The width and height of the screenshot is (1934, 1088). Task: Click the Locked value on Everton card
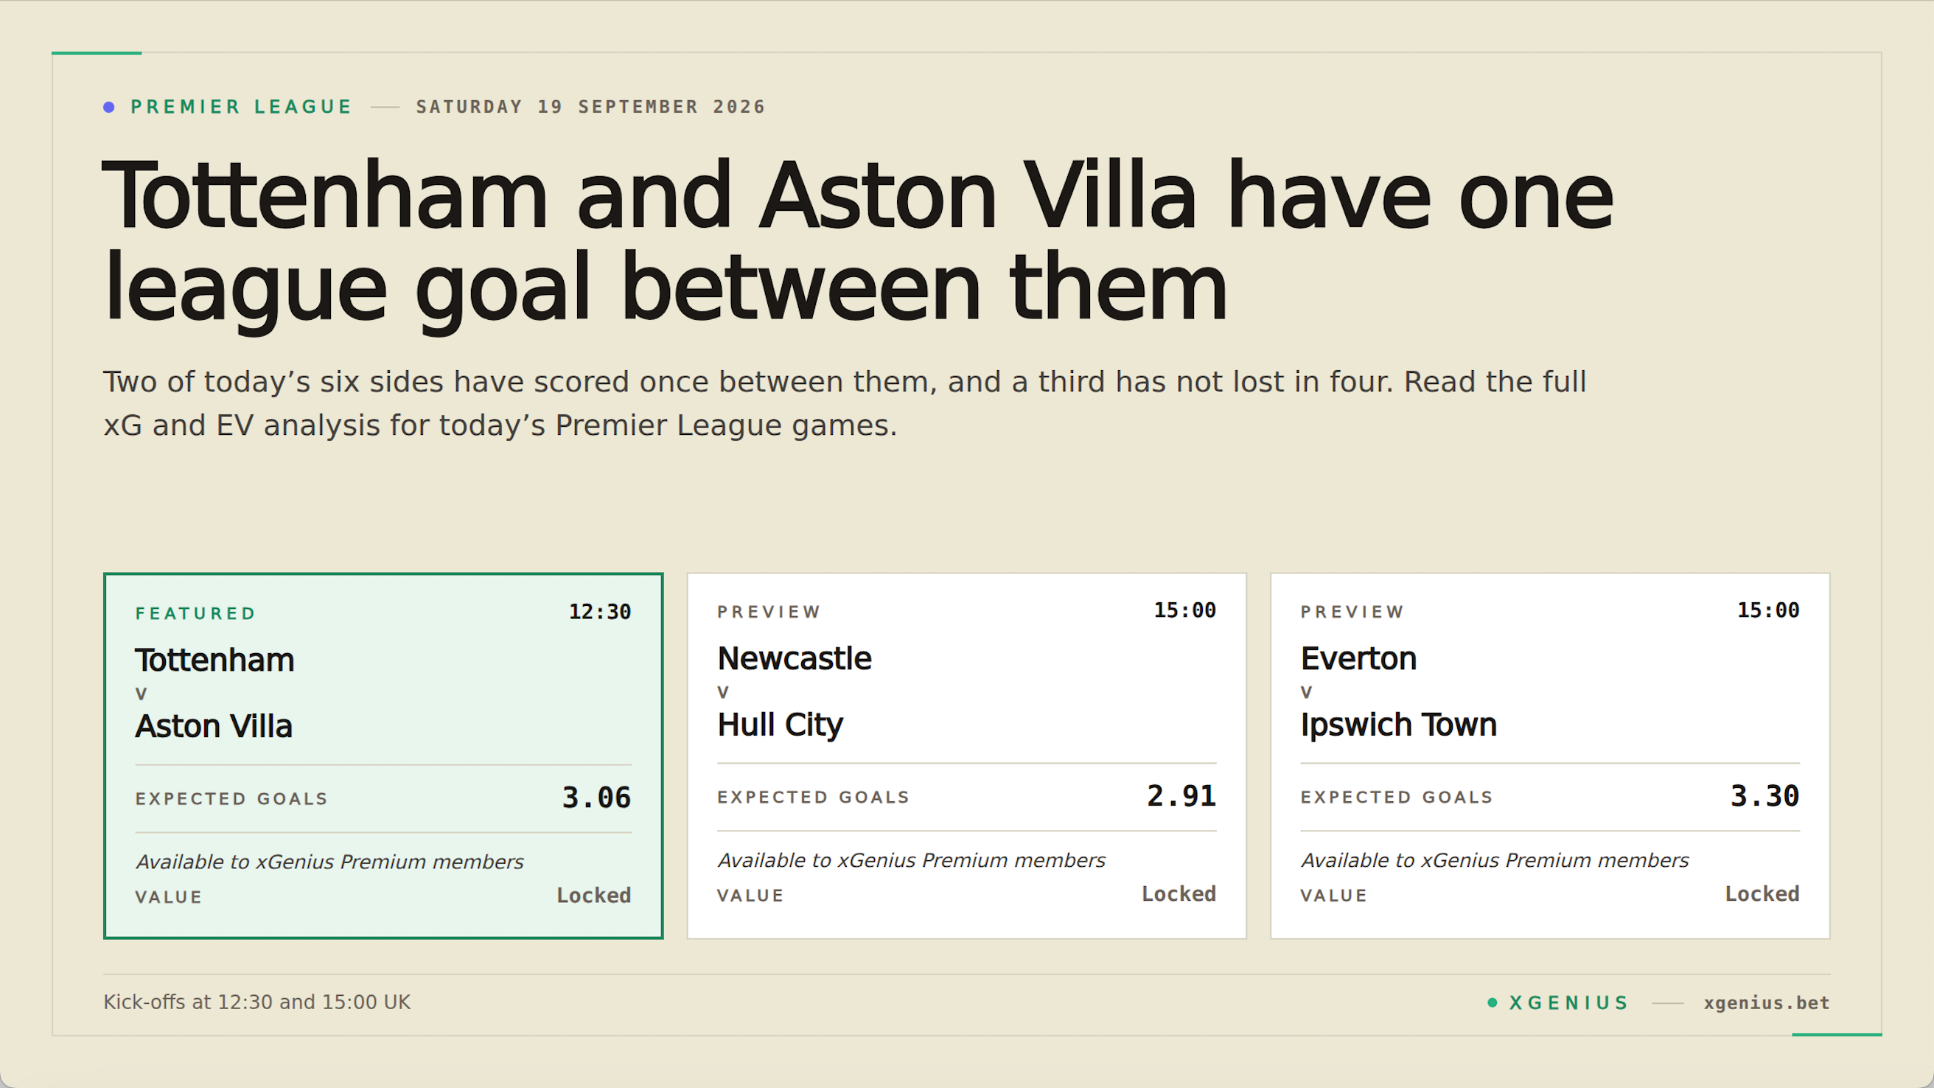[x=1762, y=893]
